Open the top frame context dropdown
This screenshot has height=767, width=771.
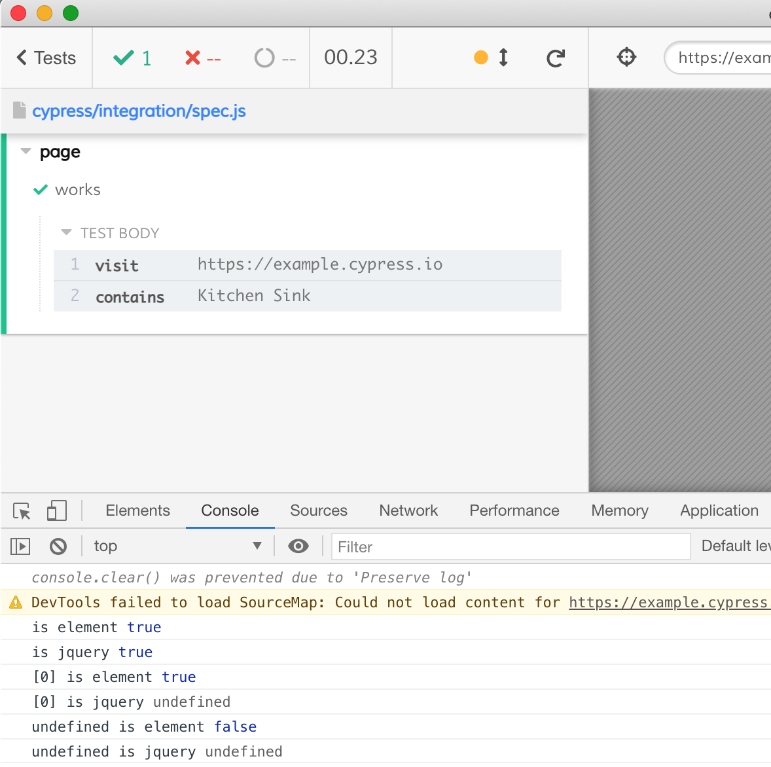click(177, 546)
